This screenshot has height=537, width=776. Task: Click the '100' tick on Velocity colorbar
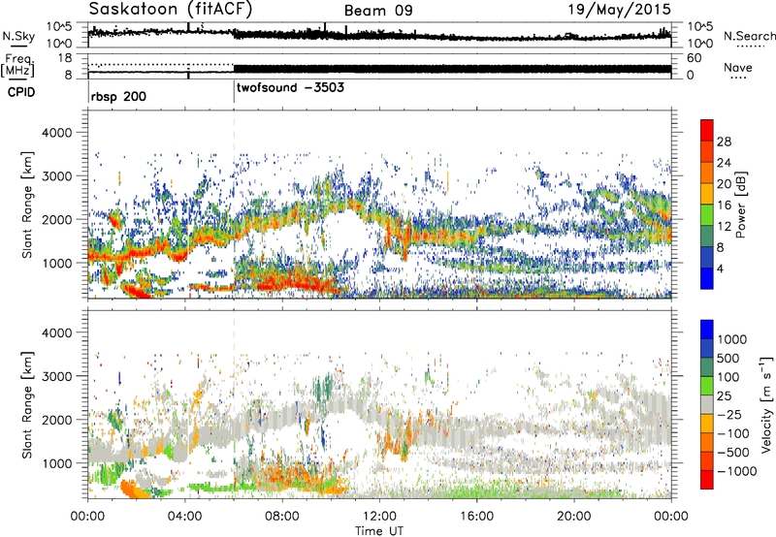pos(729,377)
